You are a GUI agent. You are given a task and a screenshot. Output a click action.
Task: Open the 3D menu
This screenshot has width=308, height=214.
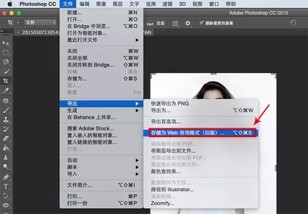coord(182,4)
